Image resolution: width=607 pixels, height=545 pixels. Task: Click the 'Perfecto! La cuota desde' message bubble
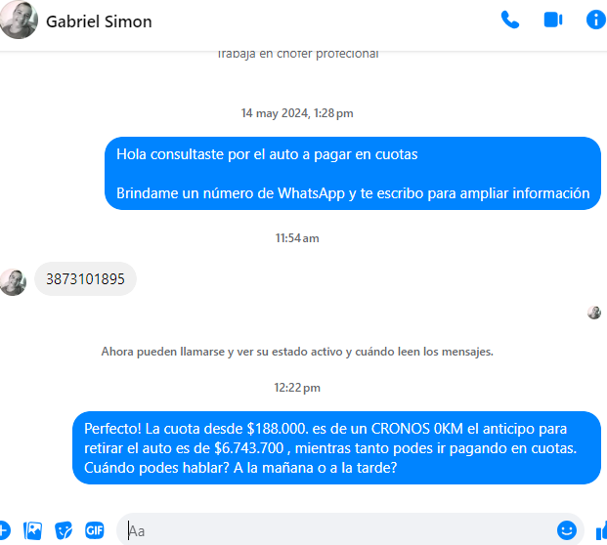tap(337, 448)
